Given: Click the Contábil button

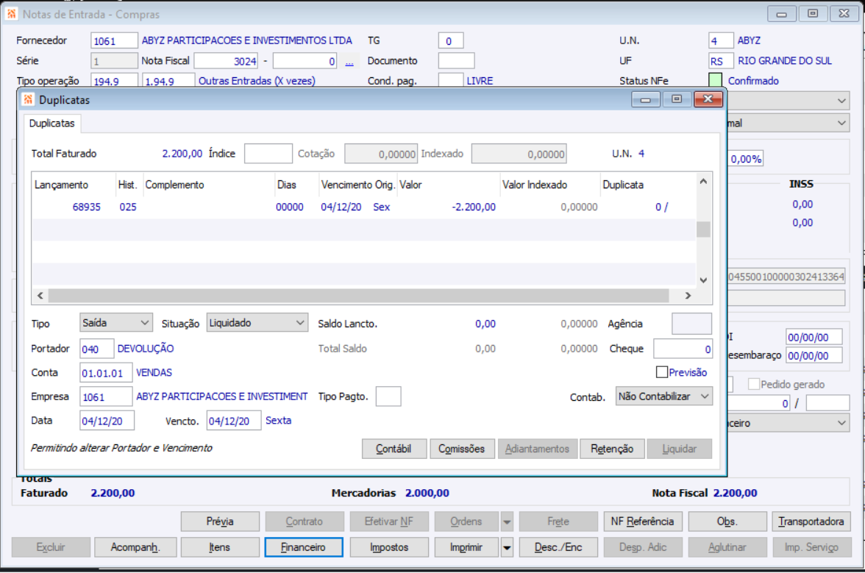Looking at the screenshot, I should (x=394, y=449).
